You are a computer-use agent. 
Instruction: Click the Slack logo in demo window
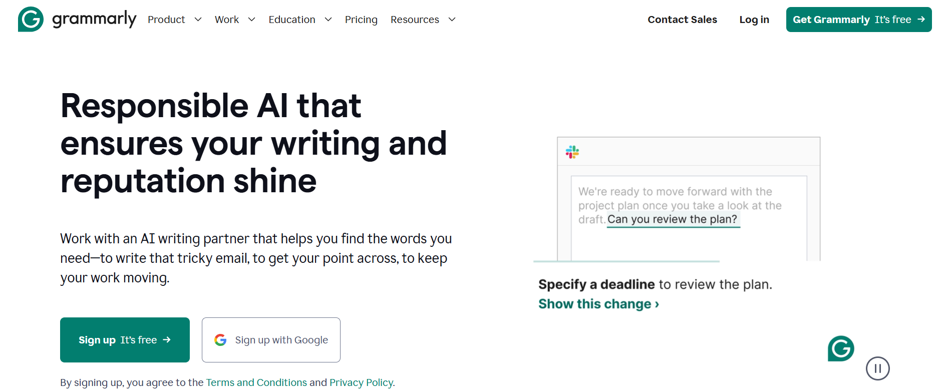(572, 152)
